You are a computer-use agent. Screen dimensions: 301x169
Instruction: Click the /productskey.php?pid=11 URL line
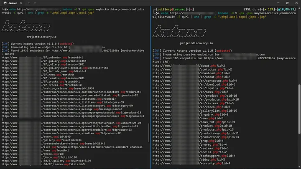(196, 134)
